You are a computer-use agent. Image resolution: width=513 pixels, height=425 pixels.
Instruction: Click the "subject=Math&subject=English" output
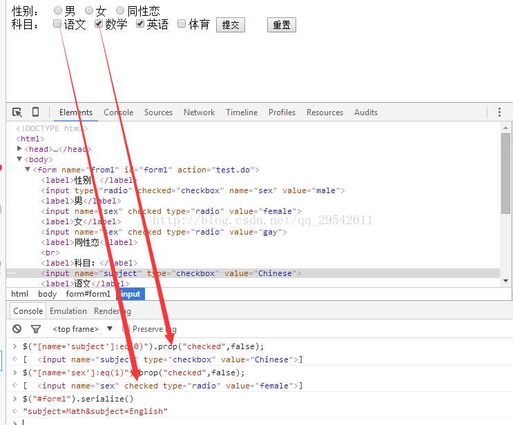pyautogui.click(x=95, y=411)
